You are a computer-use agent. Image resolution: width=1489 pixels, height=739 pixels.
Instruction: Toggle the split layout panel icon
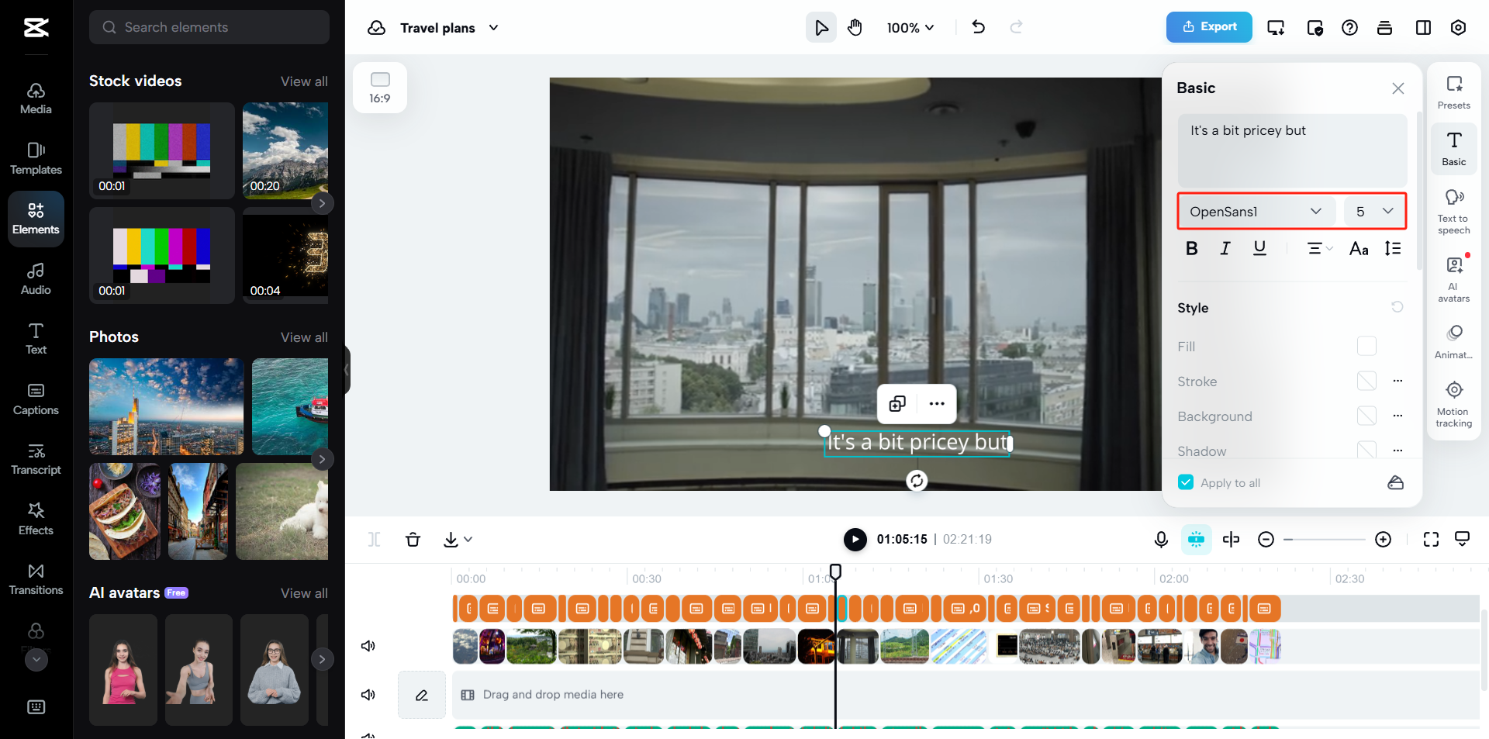(1424, 28)
